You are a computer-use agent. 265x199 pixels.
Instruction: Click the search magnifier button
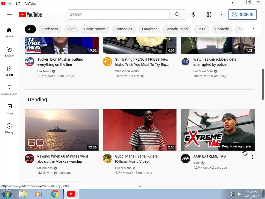pos(178,15)
